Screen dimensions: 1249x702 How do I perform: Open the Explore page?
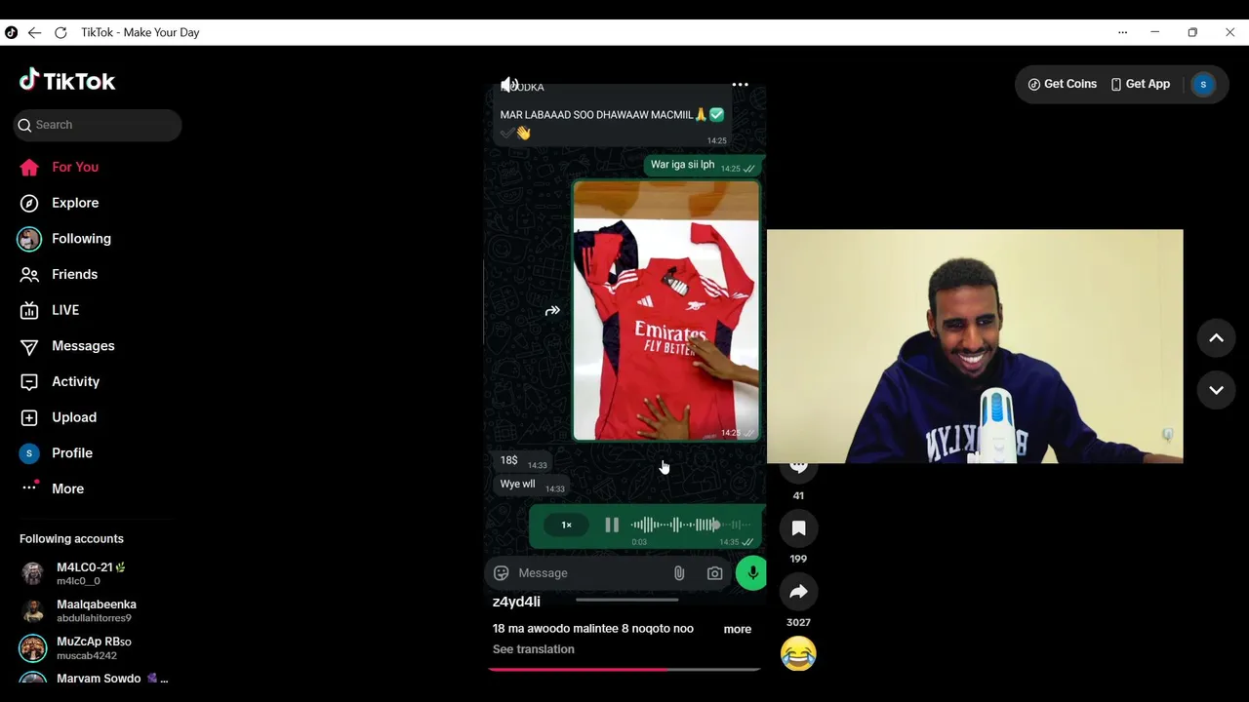coord(60,203)
